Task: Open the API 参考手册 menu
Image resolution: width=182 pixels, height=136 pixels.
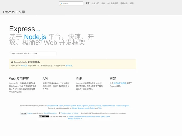Action: [x=112, y=3]
